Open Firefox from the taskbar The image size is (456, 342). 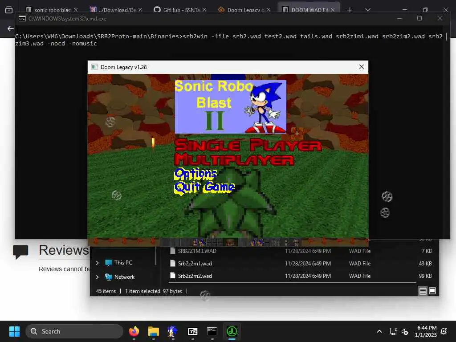pyautogui.click(x=134, y=331)
